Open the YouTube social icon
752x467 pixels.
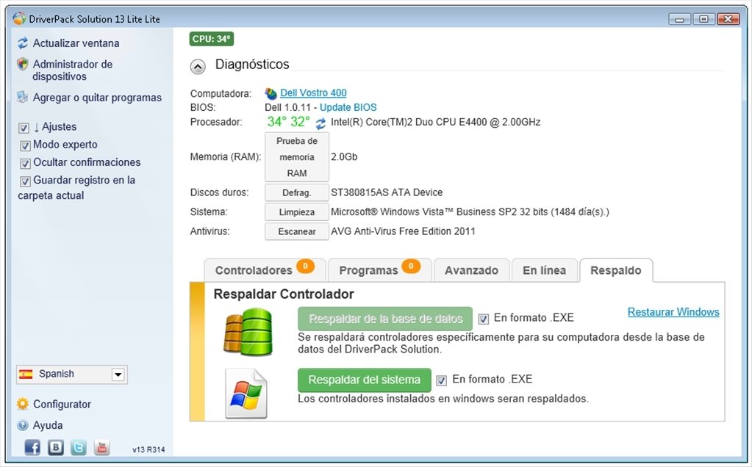pos(101,447)
